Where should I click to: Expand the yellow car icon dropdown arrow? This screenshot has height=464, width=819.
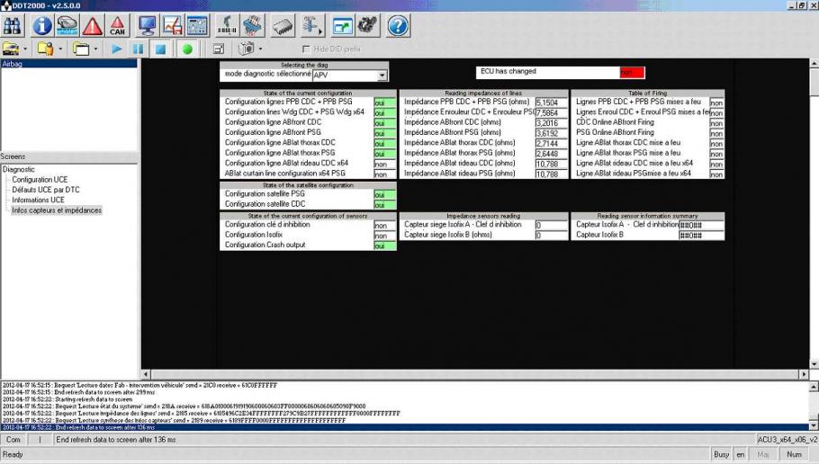click(x=25, y=49)
